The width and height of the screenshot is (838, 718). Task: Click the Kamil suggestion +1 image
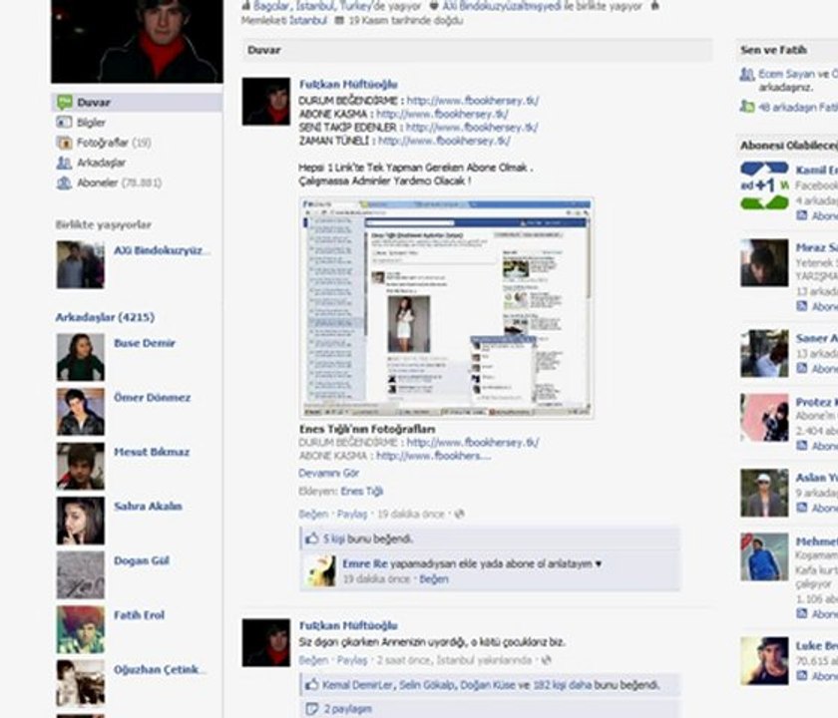764,185
